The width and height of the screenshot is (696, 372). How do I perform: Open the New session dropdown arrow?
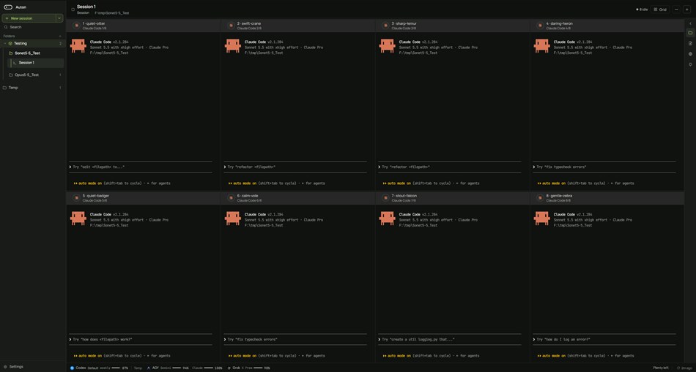pyautogui.click(x=59, y=18)
